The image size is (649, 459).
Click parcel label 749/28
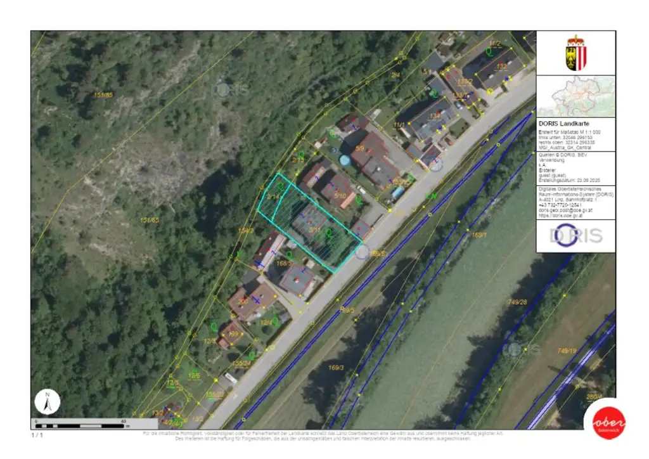pyautogui.click(x=517, y=301)
